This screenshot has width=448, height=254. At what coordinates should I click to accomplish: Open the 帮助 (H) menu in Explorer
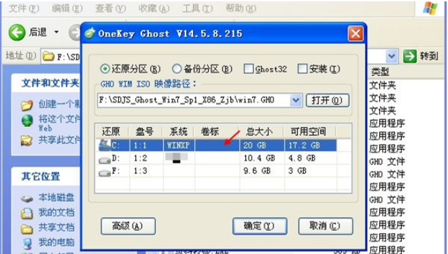tap(241, 9)
